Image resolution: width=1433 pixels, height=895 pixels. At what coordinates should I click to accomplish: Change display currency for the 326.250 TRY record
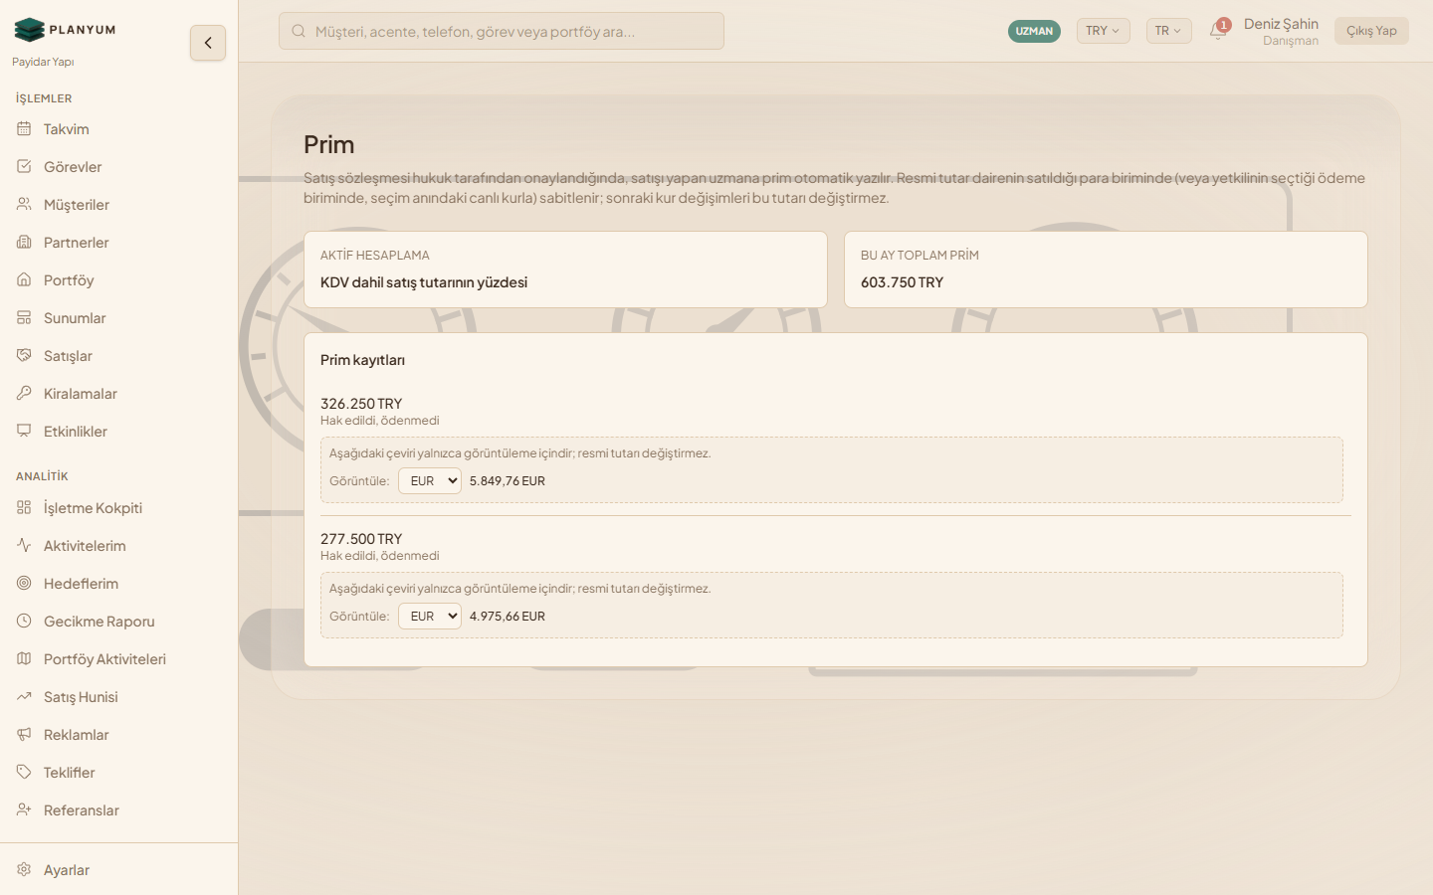tap(430, 481)
